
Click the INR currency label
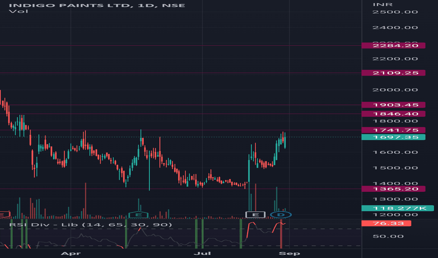tap(383, 5)
